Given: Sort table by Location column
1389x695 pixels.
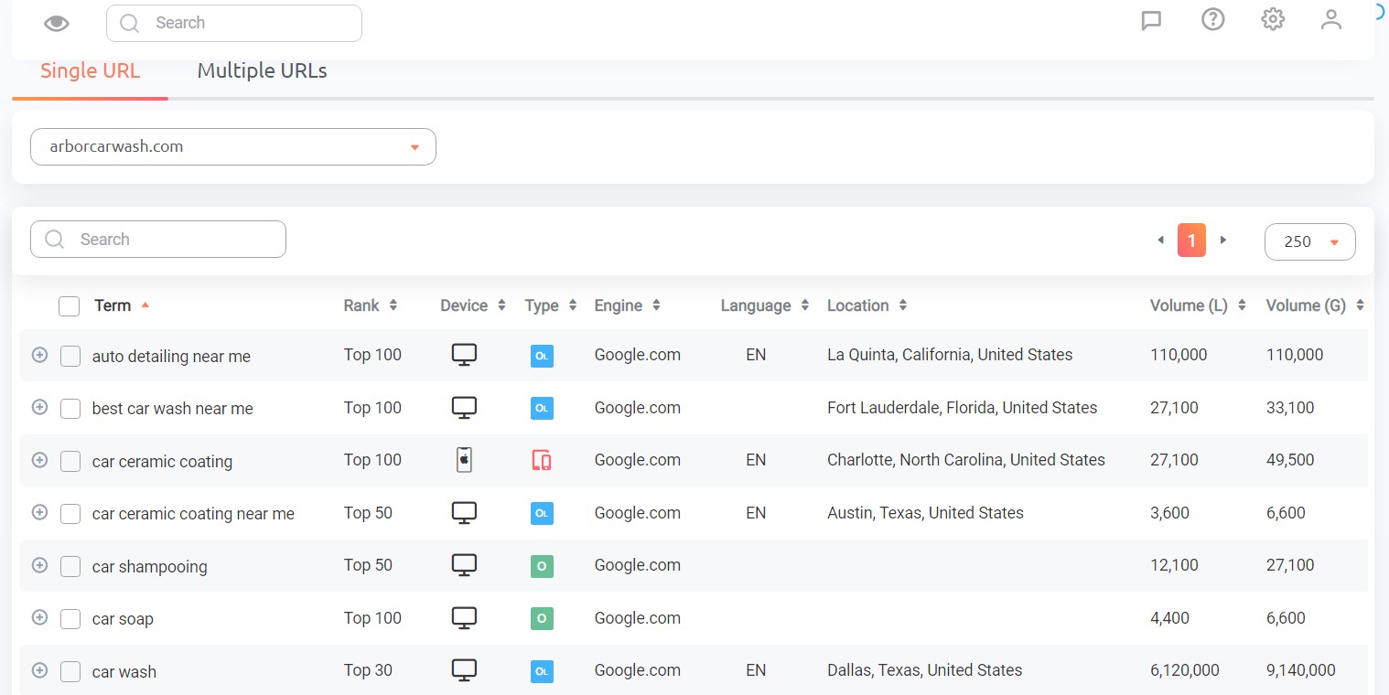Looking at the screenshot, I should 867,305.
